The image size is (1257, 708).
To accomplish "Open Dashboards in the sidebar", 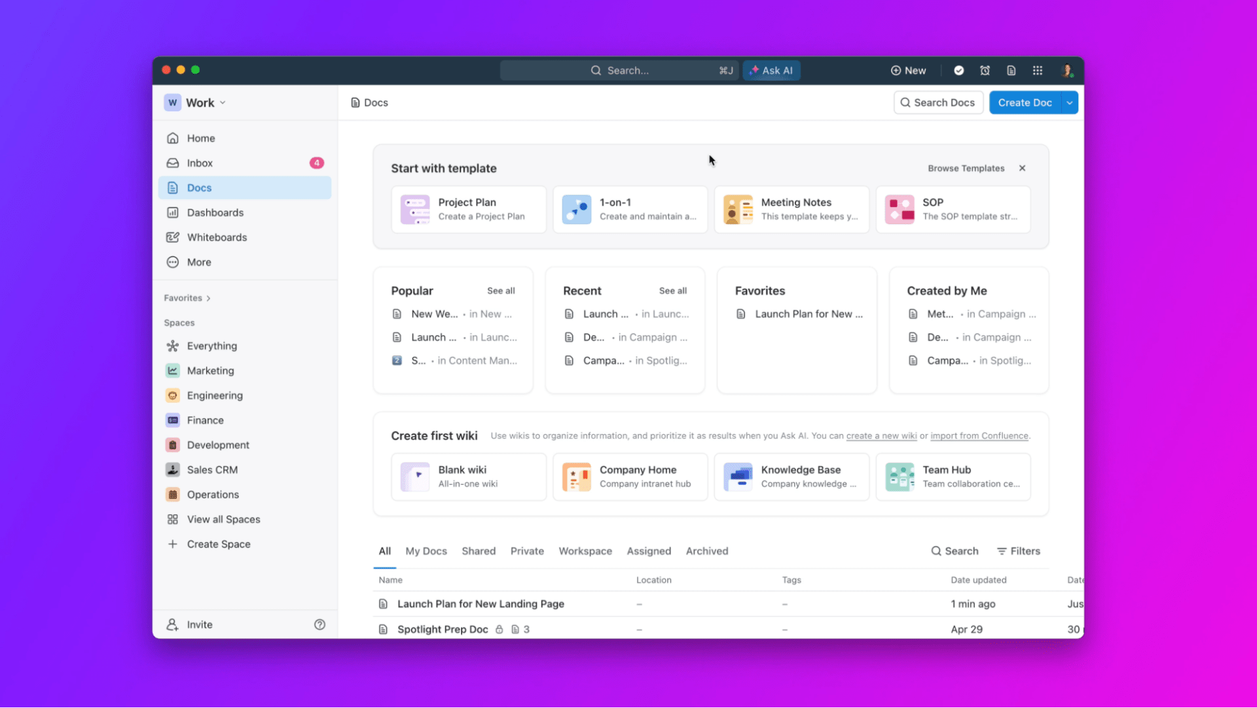I will (213, 212).
